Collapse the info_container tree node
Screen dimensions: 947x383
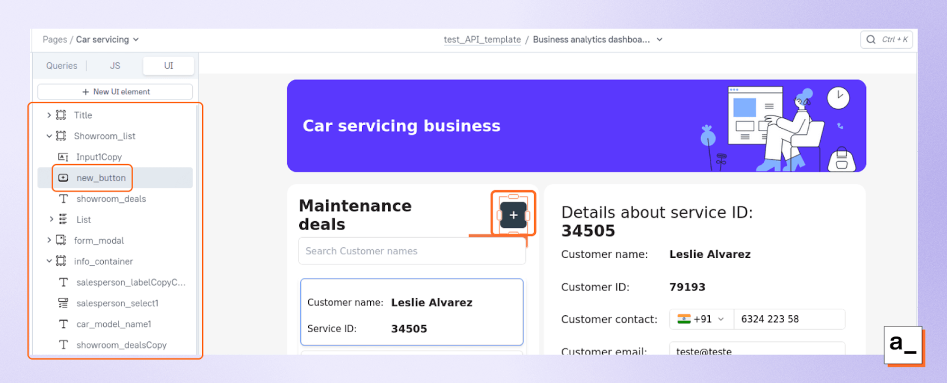point(49,261)
